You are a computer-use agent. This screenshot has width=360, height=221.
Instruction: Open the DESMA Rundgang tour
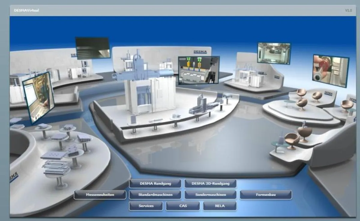[155, 184]
